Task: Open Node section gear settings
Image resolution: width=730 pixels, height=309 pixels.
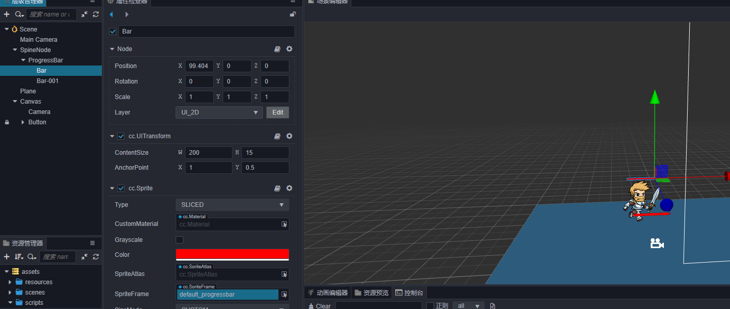Action: [x=289, y=49]
